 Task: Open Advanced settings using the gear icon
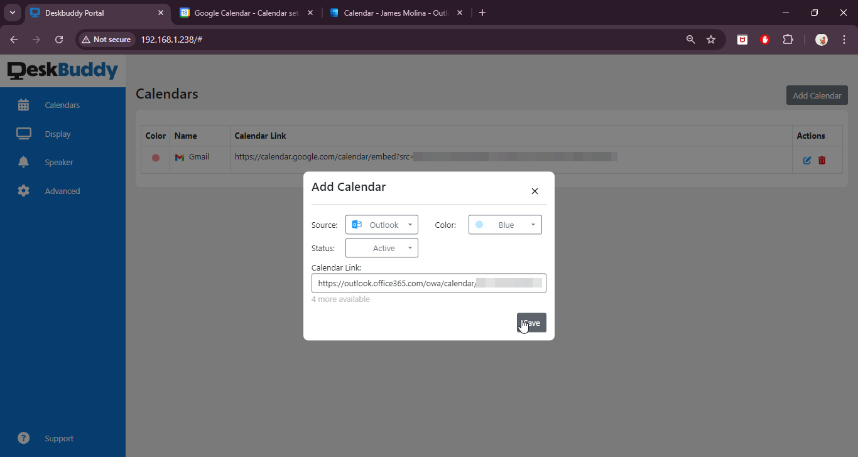[x=23, y=190]
